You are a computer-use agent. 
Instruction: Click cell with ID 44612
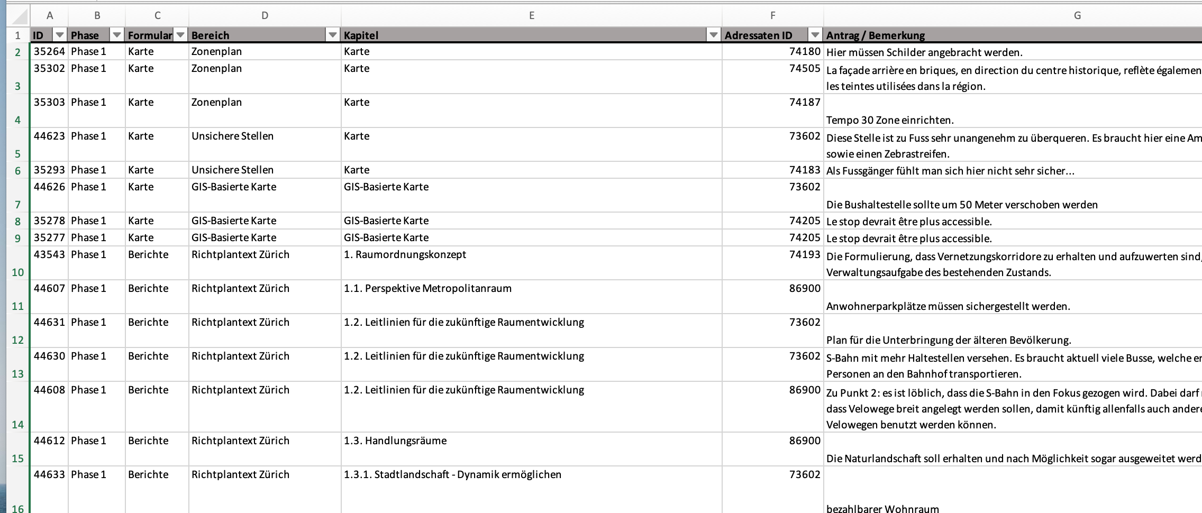point(50,450)
